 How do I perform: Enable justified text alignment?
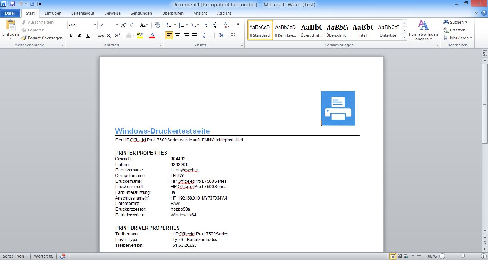click(194, 35)
